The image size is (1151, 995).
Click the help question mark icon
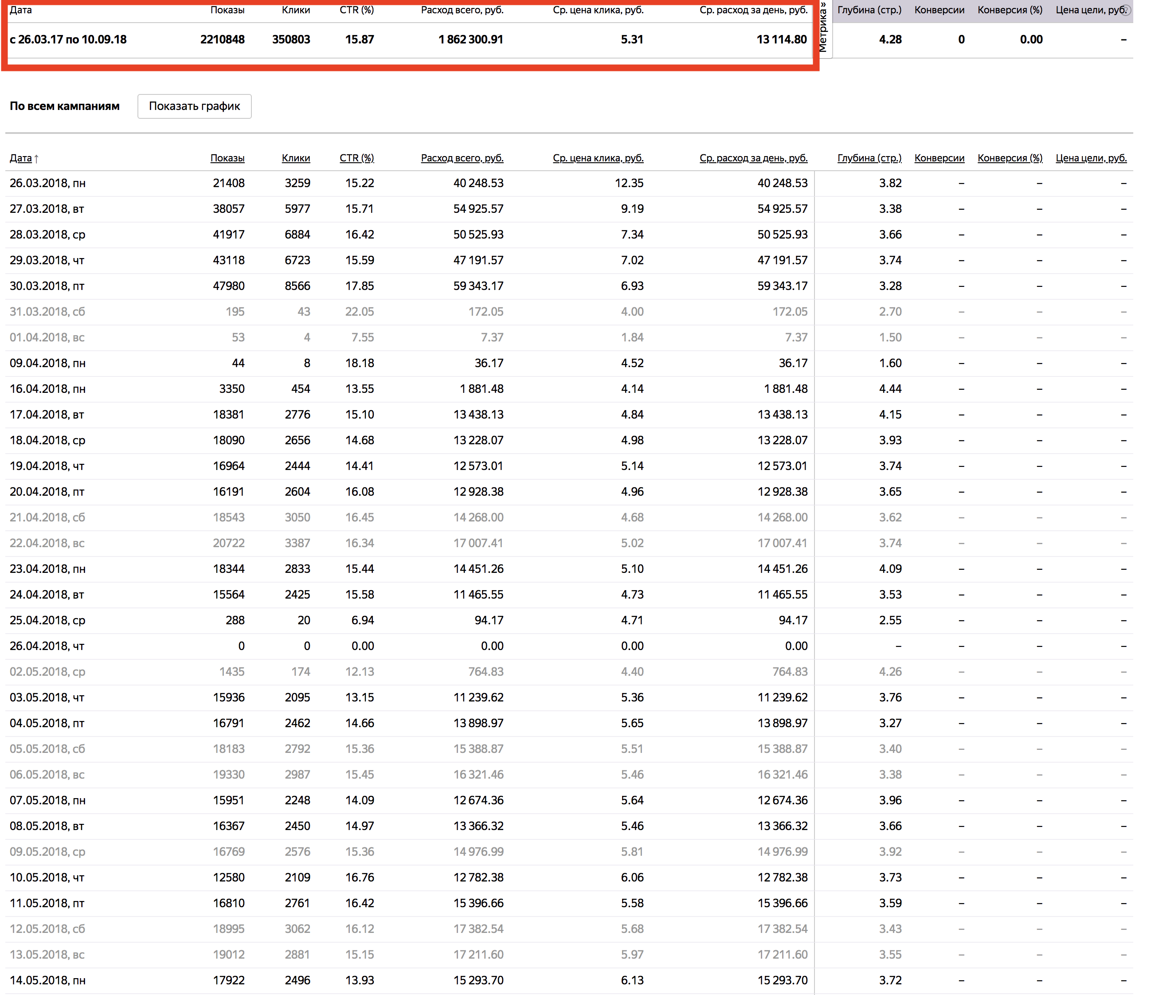click(x=1126, y=10)
